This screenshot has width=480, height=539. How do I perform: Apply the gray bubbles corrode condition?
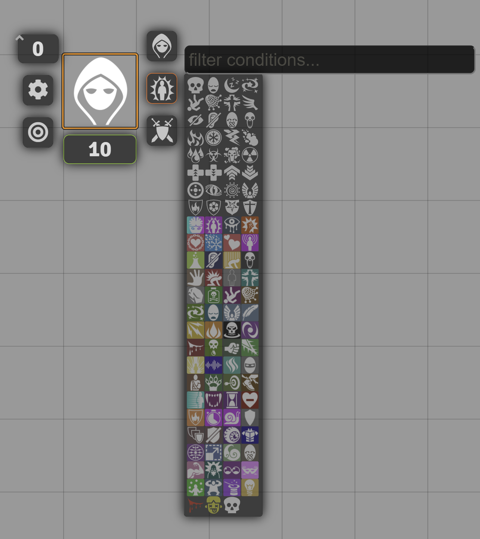click(x=250, y=138)
